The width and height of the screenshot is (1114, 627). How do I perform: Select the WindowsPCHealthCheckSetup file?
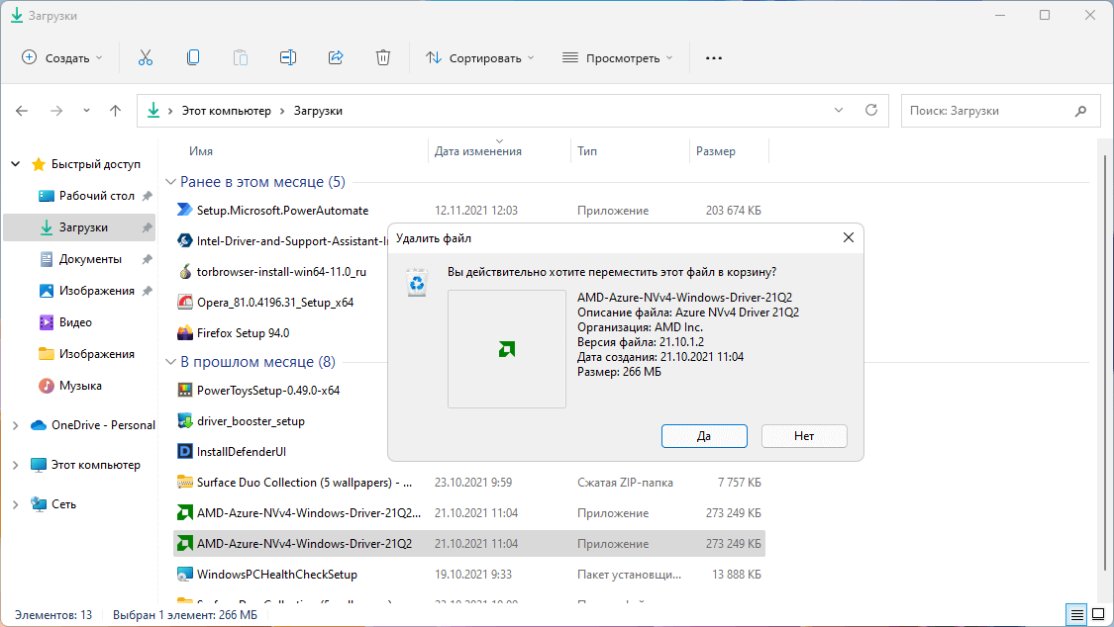277,575
